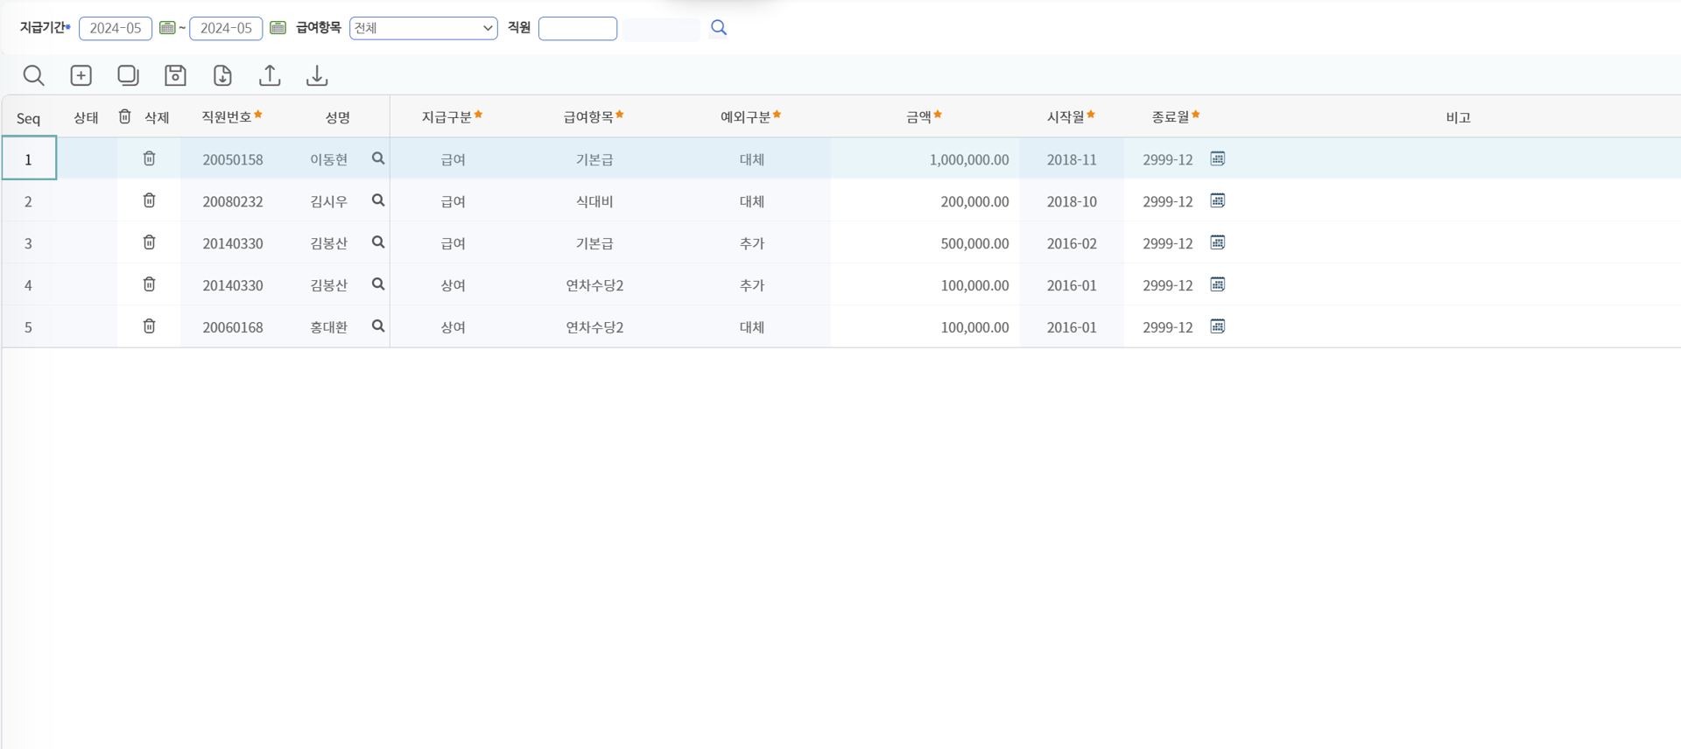Look up employee 홍대환 with magnifier
This screenshot has width=1681, height=749.
coord(378,326)
